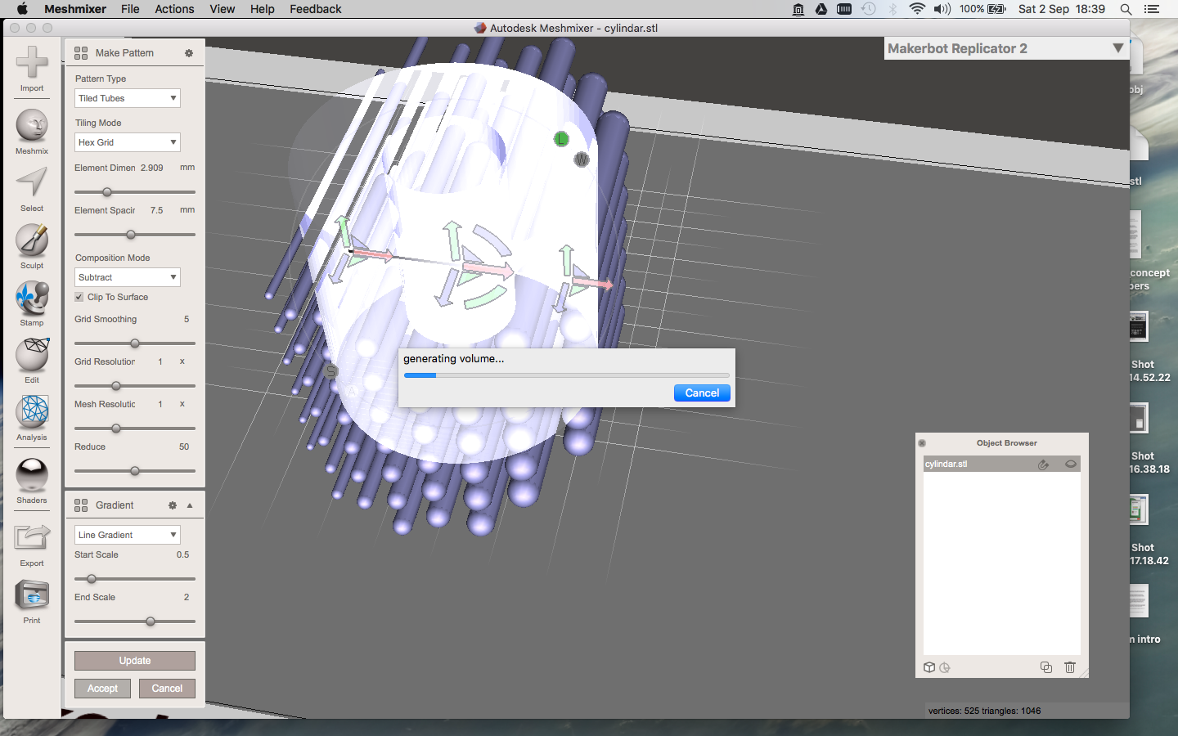The height and width of the screenshot is (736, 1178).
Task: Open the Stamp tool
Action: coord(32,303)
